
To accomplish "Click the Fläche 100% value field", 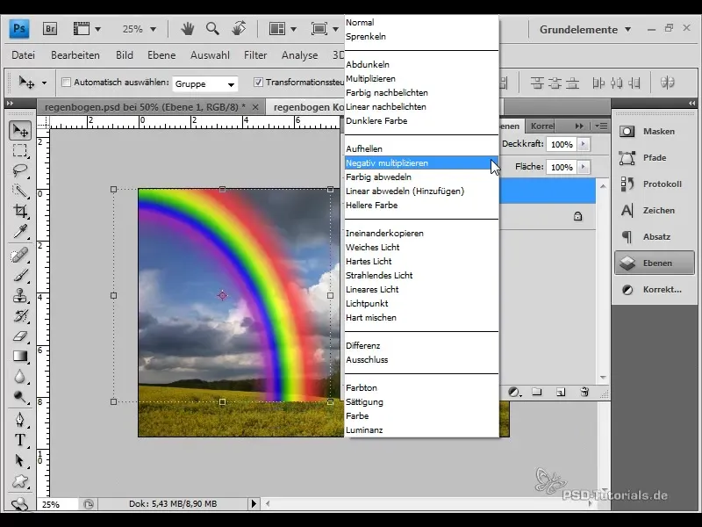I will [x=562, y=167].
